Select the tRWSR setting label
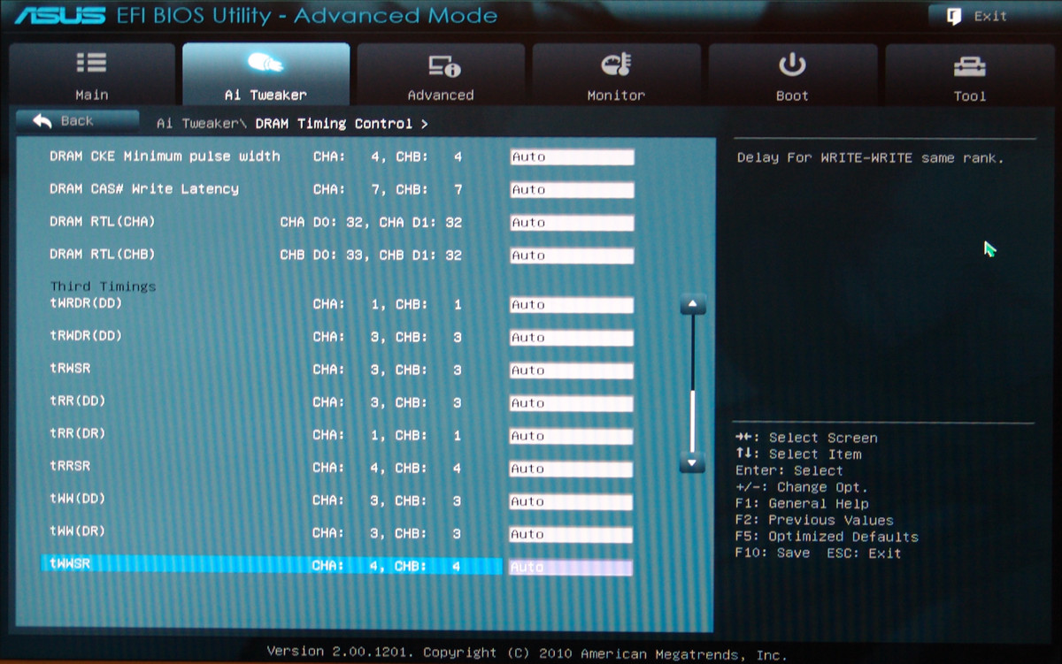The image size is (1062, 664). coord(70,369)
